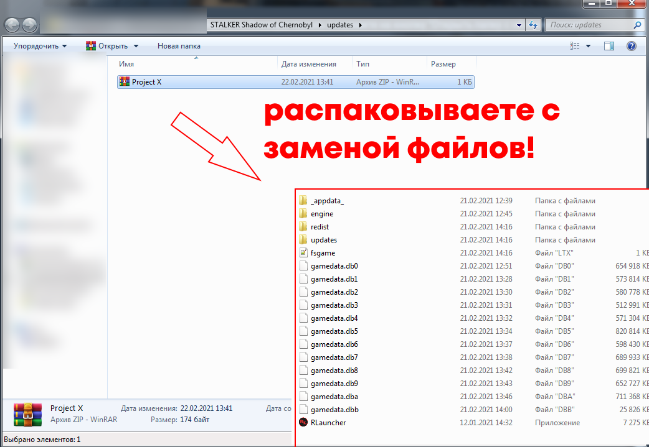This screenshot has height=447, width=649.
Task: Click the Back navigation arrow button
Action: click(12, 25)
